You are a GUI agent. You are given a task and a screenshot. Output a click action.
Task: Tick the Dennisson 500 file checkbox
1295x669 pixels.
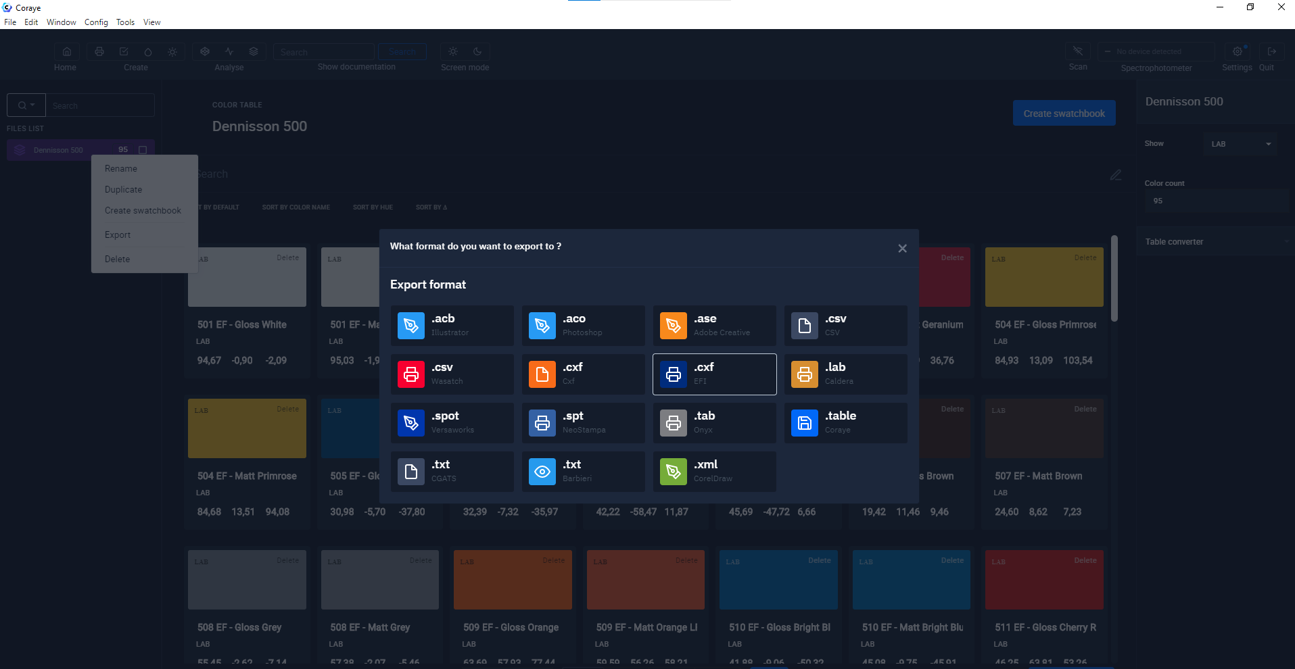(x=143, y=150)
